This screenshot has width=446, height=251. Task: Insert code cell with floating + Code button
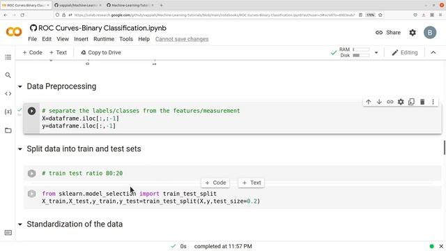[215, 183]
